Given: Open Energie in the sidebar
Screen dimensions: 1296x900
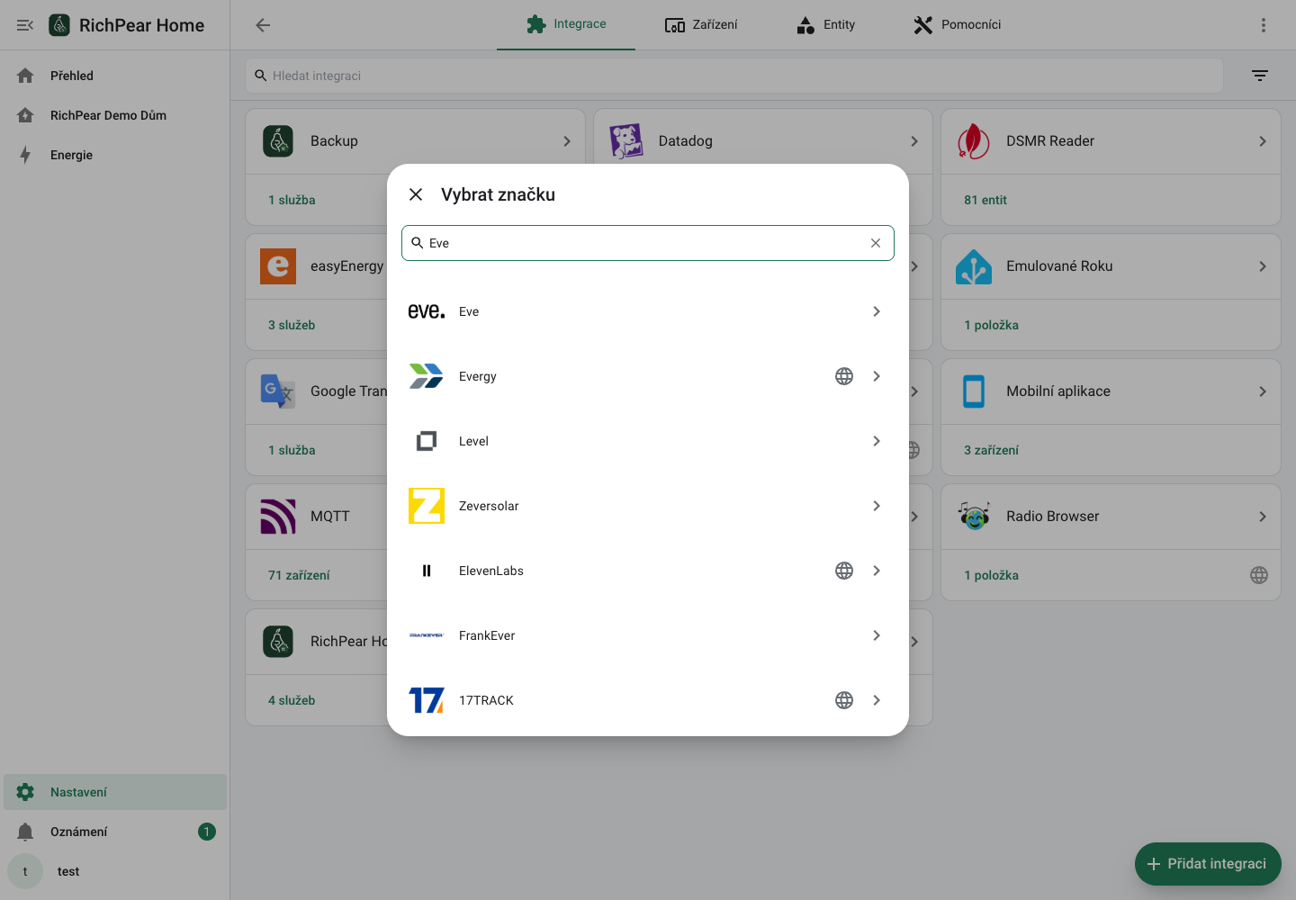Looking at the screenshot, I should pyautogui.click(x=115, y=155).
